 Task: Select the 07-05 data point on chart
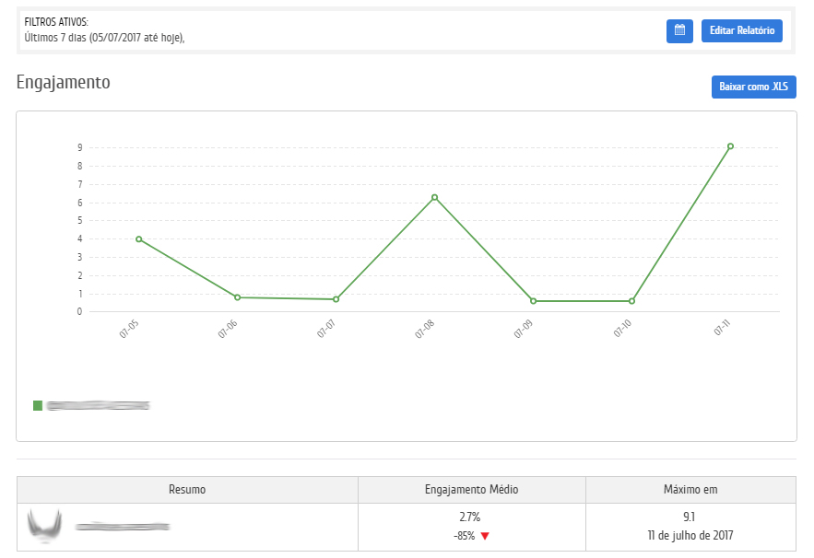point(139,239)
